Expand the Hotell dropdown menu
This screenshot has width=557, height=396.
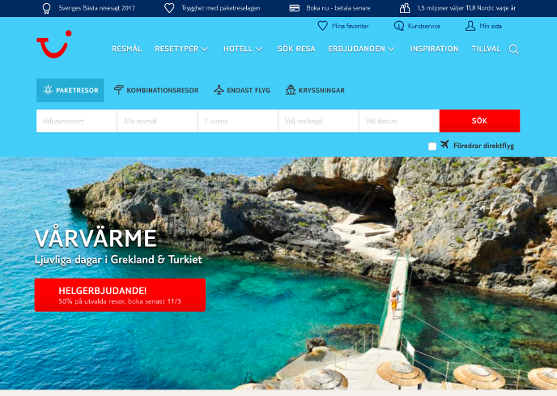click(x=243, y=49)
